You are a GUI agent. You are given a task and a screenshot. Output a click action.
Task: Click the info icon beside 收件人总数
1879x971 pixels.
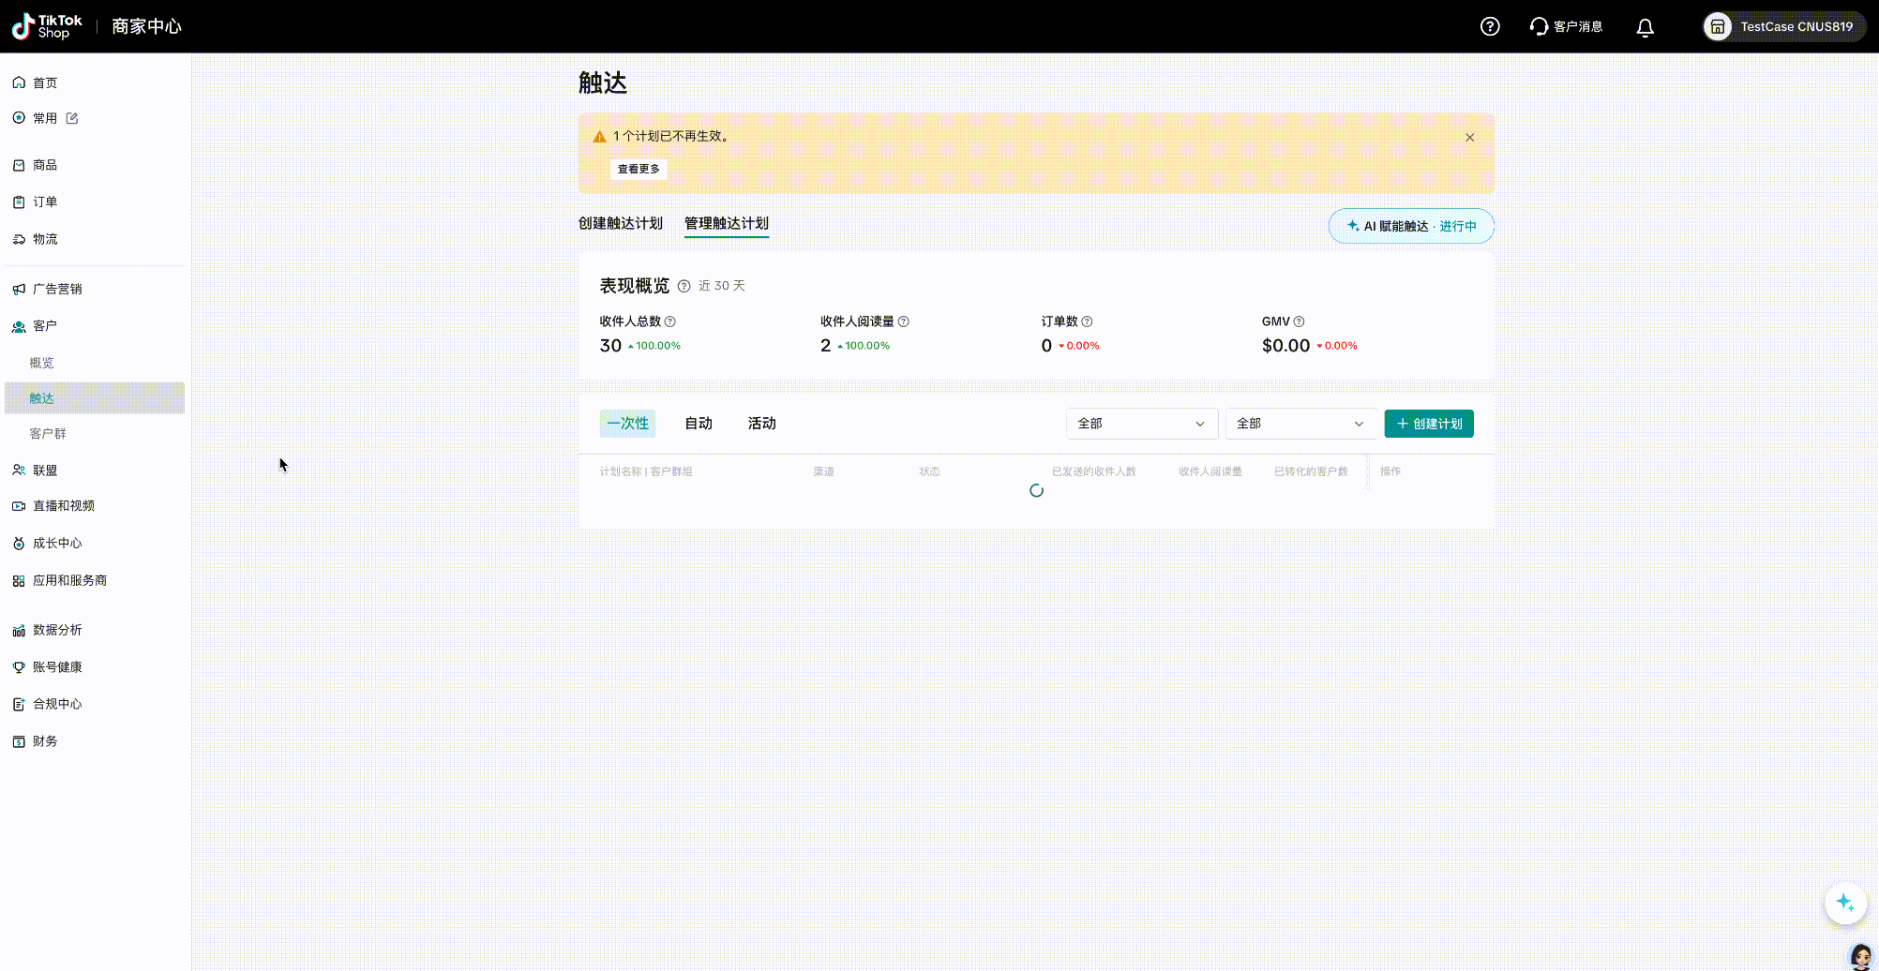pyautogui.click(x=669, y=321)
